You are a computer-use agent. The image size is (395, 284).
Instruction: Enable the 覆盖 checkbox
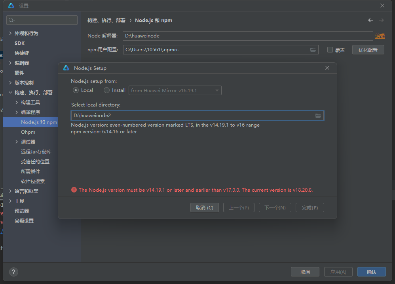[330, 50]
